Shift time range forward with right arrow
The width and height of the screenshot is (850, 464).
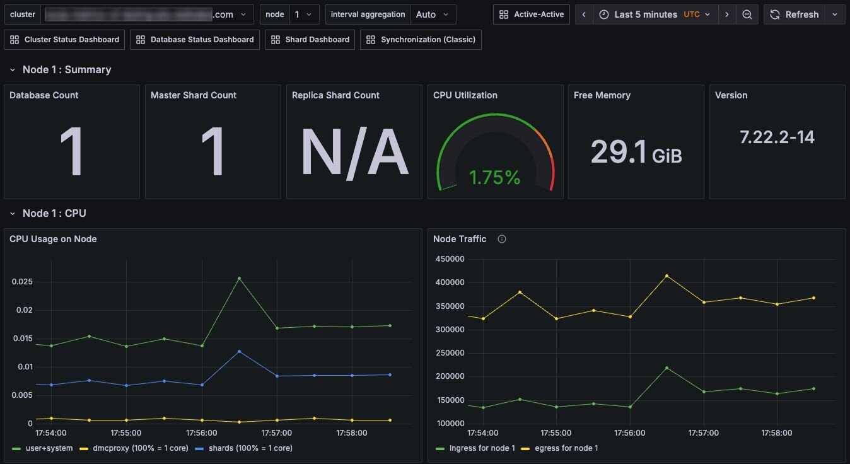[x=727, y=14]
